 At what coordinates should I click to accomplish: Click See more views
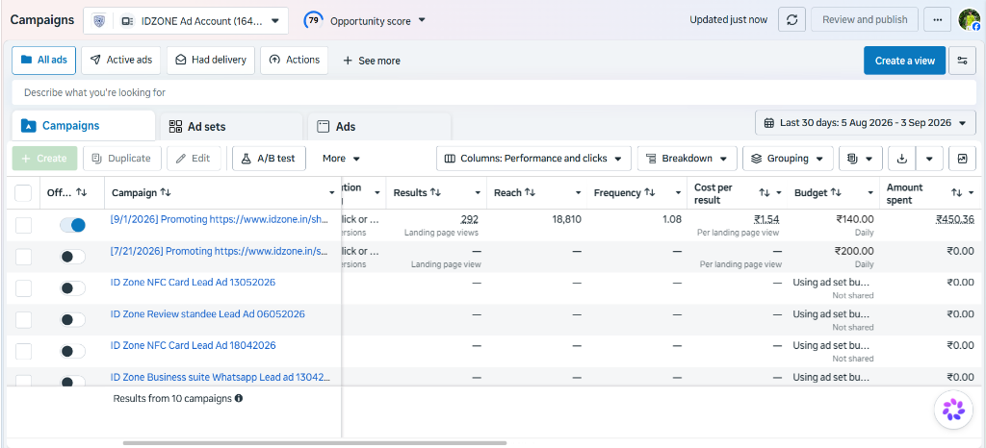coord(372,61)
